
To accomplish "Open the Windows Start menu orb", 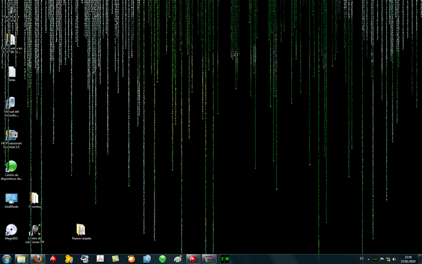I will coord(6,259).
